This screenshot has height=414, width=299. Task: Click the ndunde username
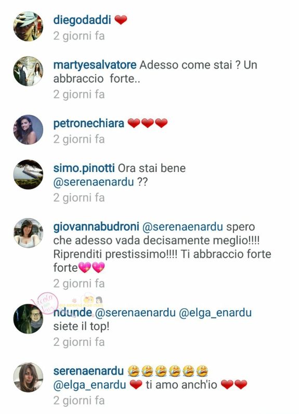[72, 313]
